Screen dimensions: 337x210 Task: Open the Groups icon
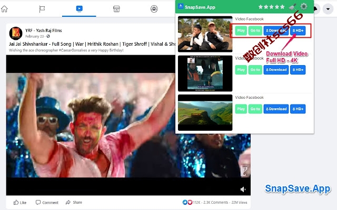(x=154, y=9)
